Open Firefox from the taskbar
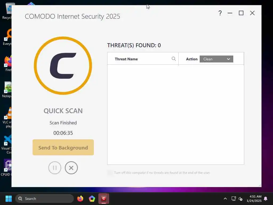Image resolution: width=273 pixels, height=205 pixels. pos(80,199)
